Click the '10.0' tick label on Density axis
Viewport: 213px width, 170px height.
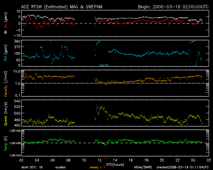17,71
